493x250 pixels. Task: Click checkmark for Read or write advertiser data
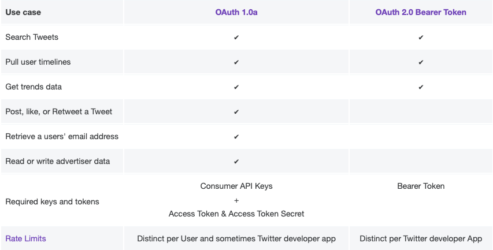click(236, 162)
